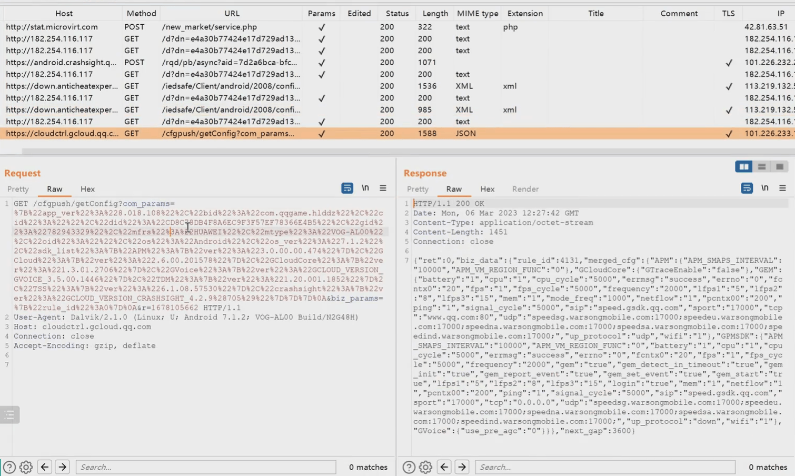Image resolution: width=795 pixels, height=476 pixels.
Task: Switch to side-by-side layout view
Action: [x=744, y=166]
